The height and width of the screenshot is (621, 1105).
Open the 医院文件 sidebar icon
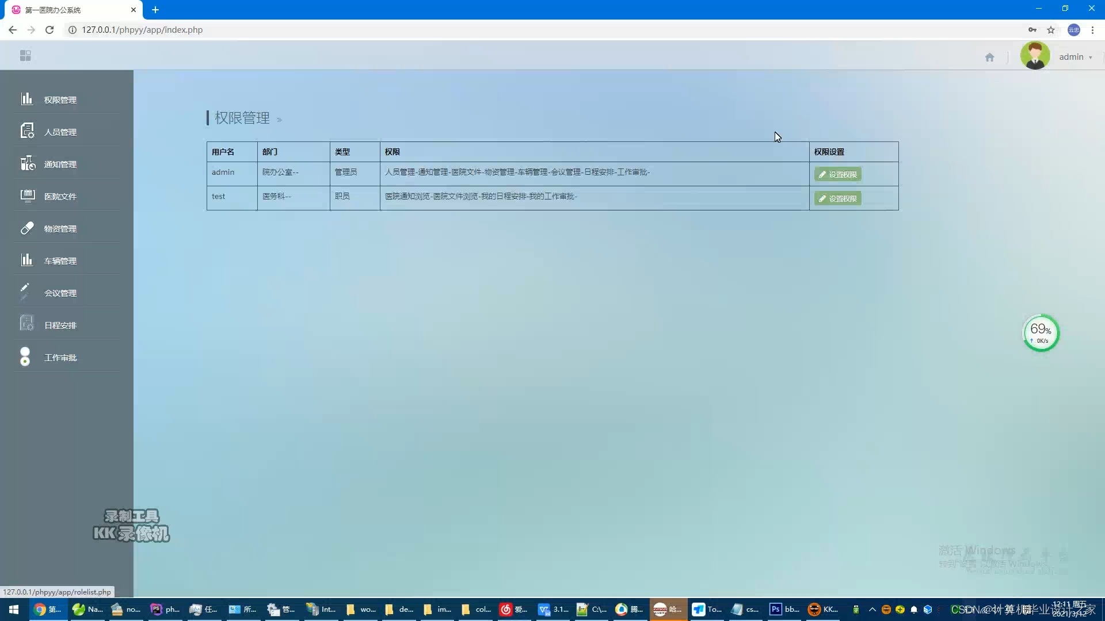27,195
